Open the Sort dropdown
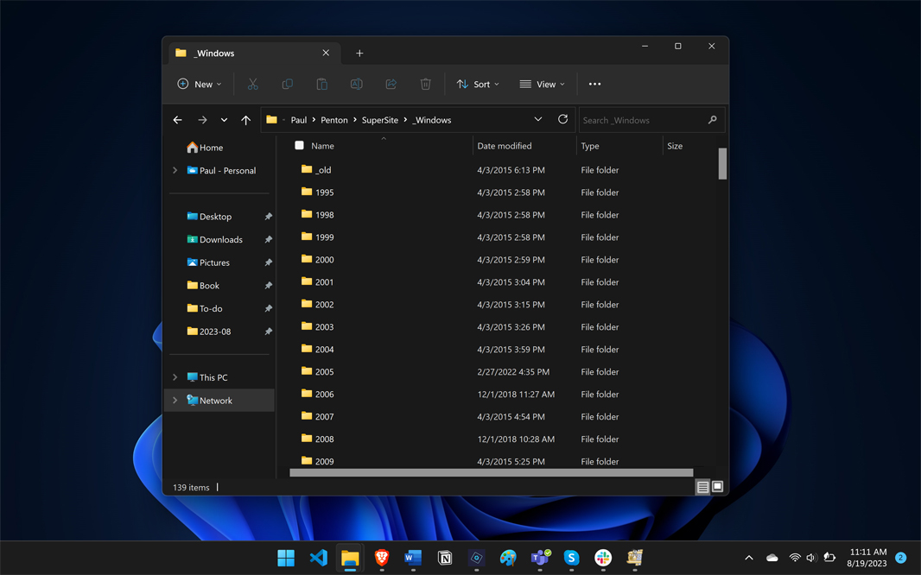 (478, 84)
